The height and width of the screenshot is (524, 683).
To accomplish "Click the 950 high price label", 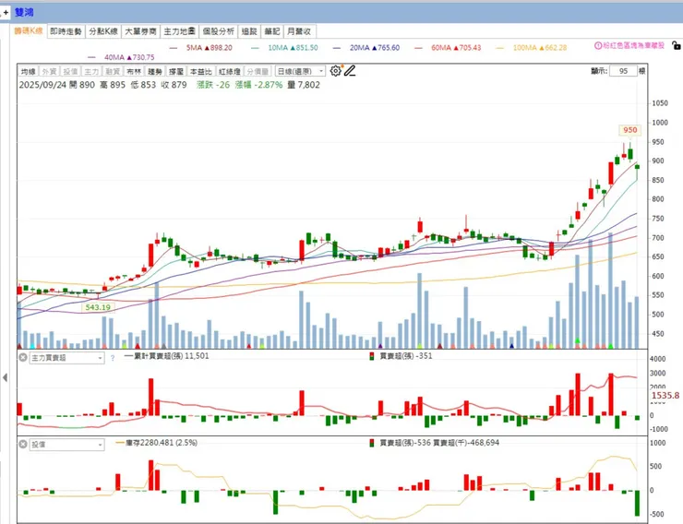I will coord(629,130).
